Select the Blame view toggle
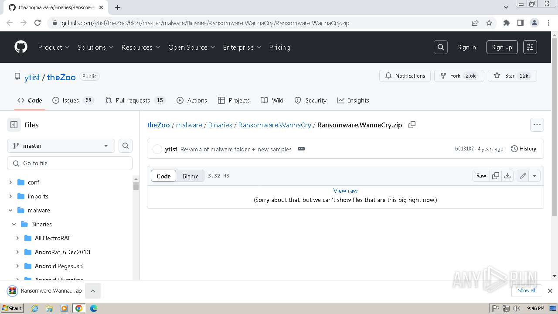The image size is (558, 314). (191, 176)
